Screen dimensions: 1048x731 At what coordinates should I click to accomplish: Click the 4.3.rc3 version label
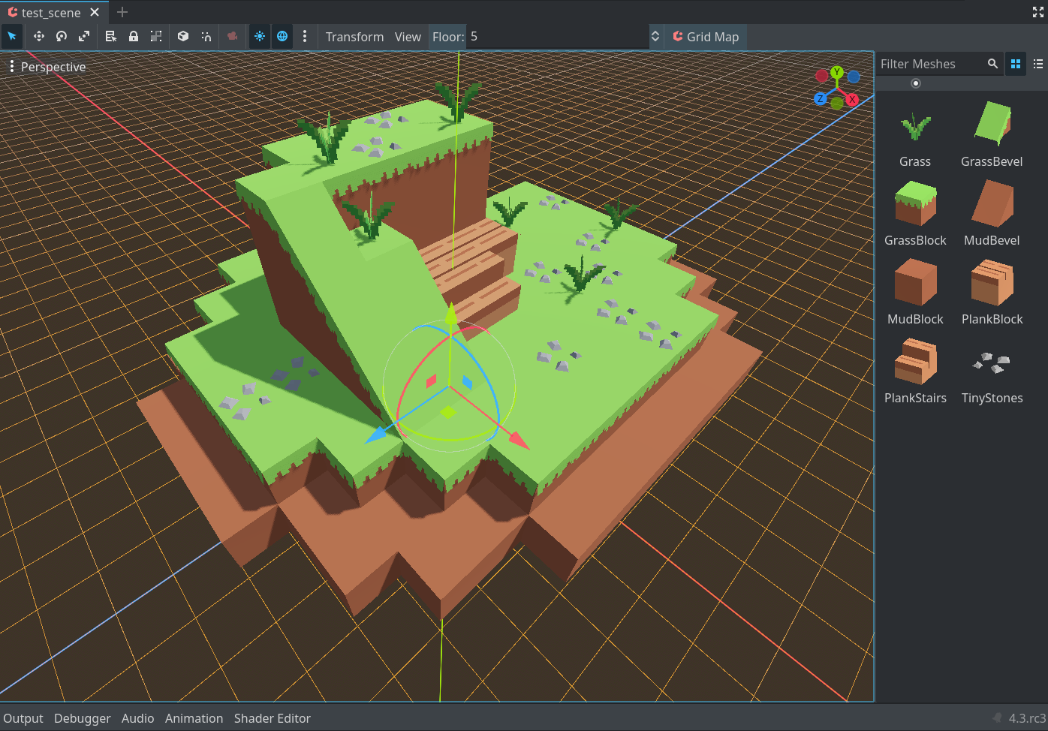(x=1025, y=718)
